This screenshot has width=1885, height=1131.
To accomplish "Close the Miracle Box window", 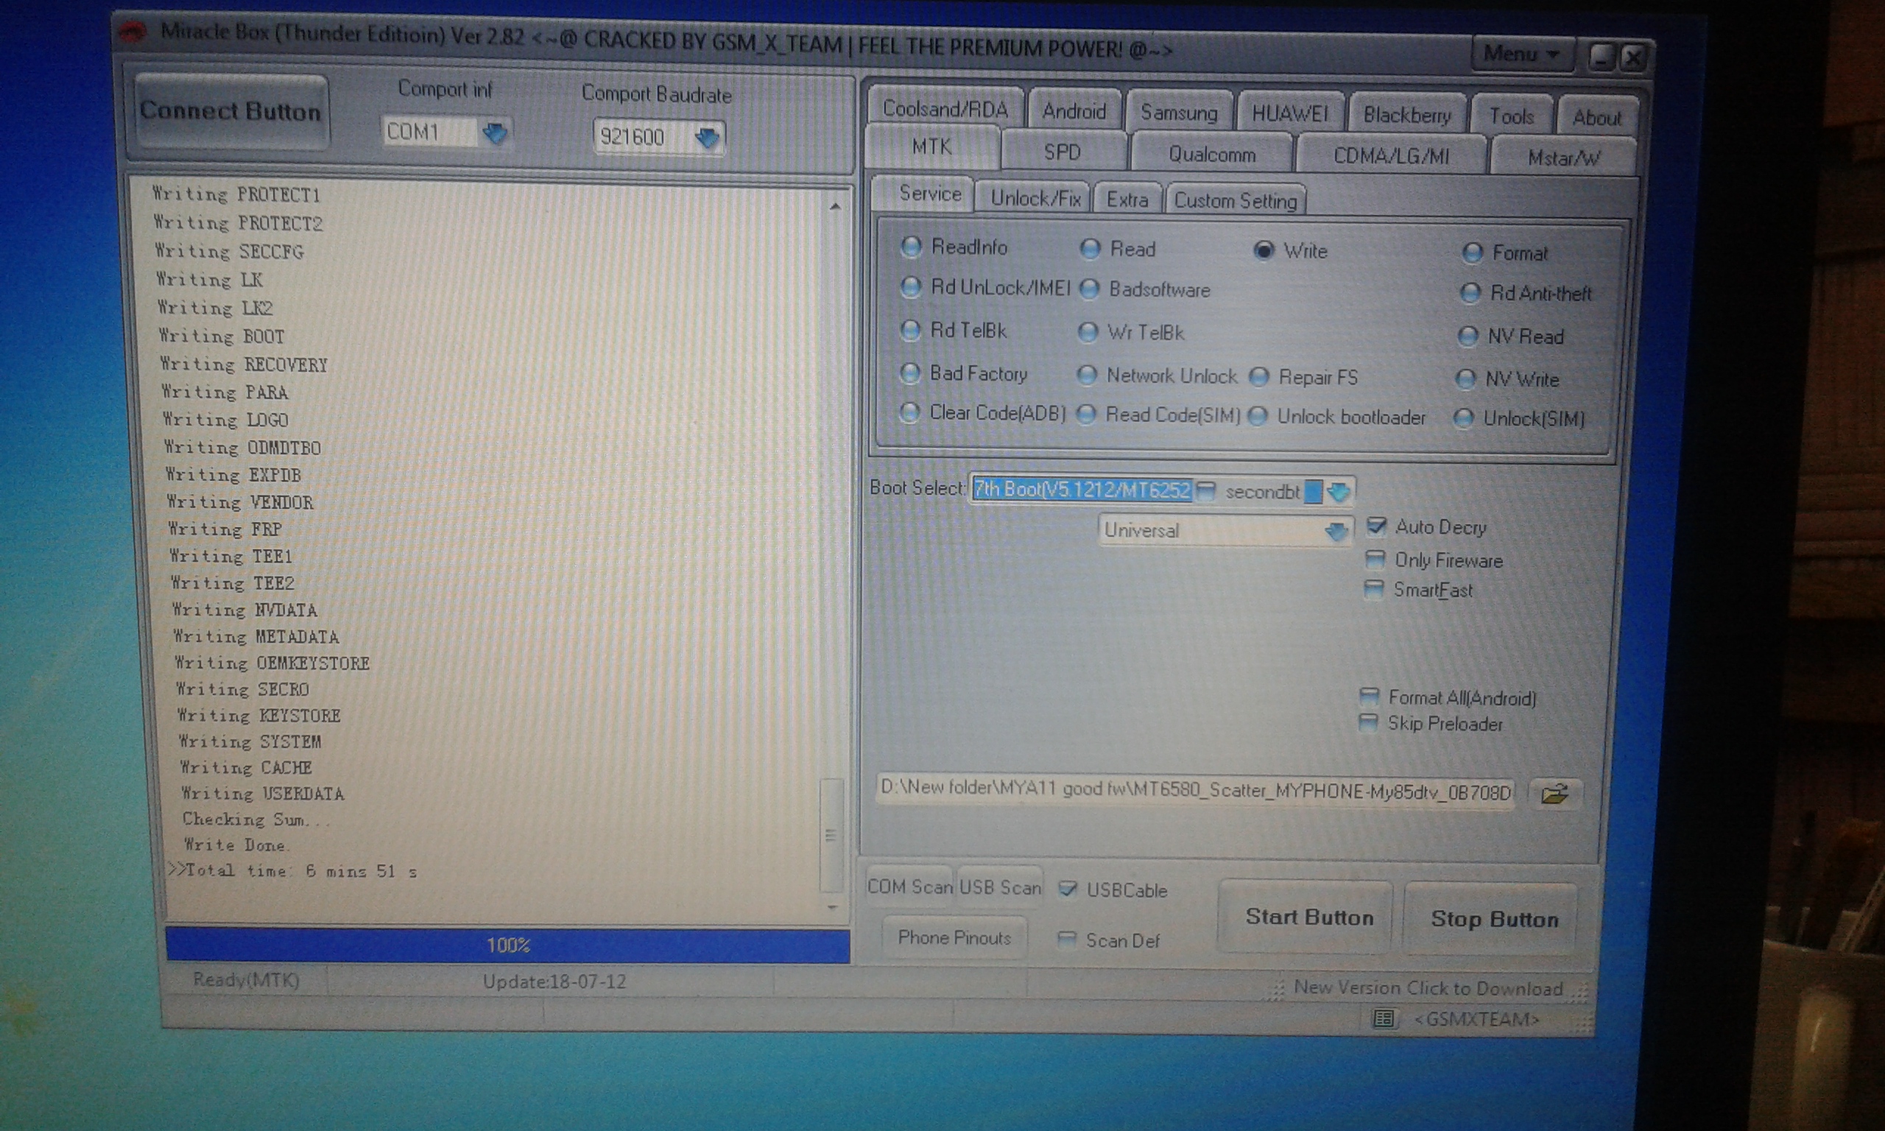I will point(1632,57).
